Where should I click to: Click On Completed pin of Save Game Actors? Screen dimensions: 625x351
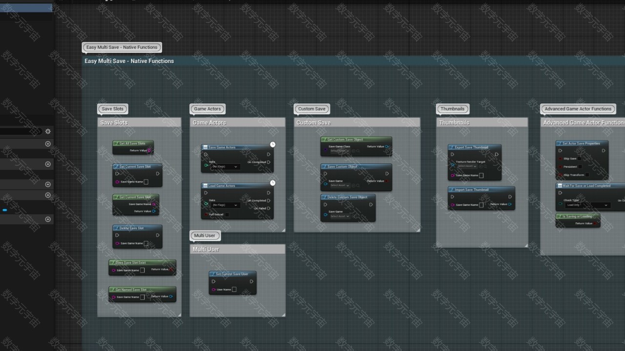click(269, 162)
